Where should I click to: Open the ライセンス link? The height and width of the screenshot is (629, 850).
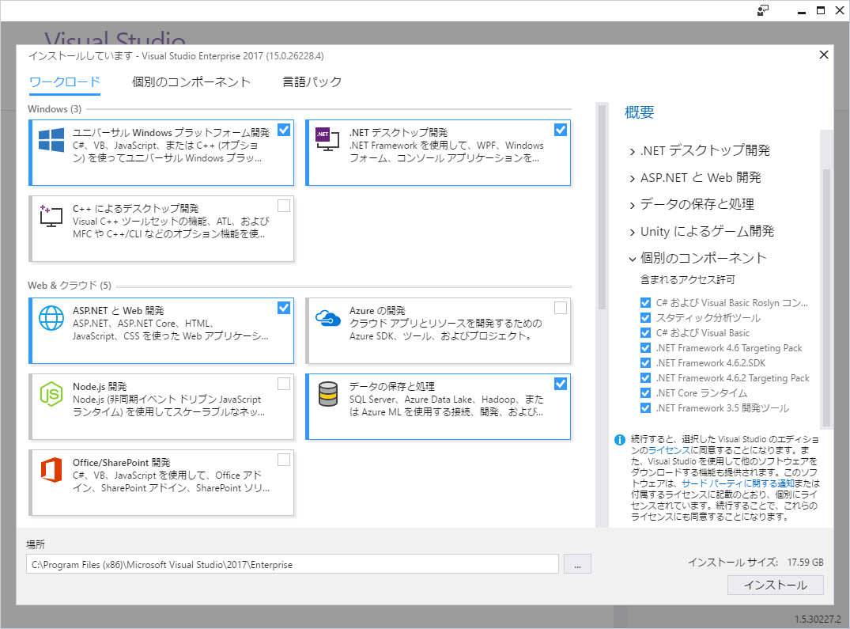point(669,450)
